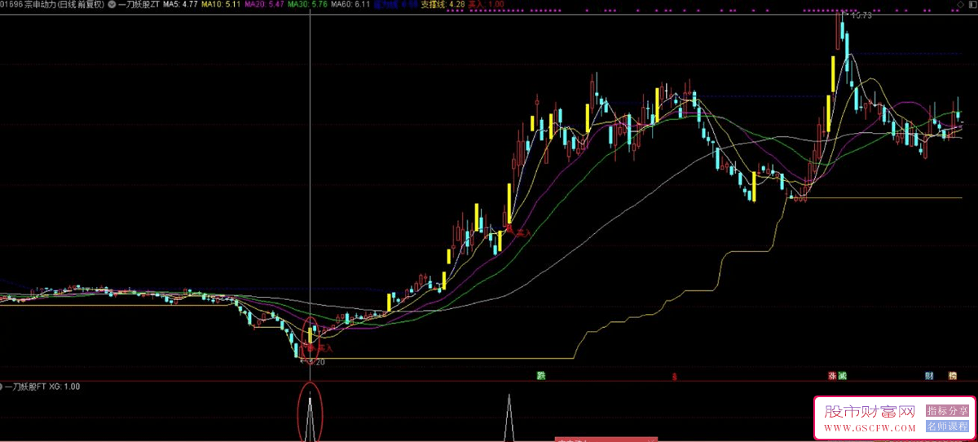This screenshot has width=978, height=442.
Task: Click the red 买入: 1.00 value in header
Action: [487, 4]
